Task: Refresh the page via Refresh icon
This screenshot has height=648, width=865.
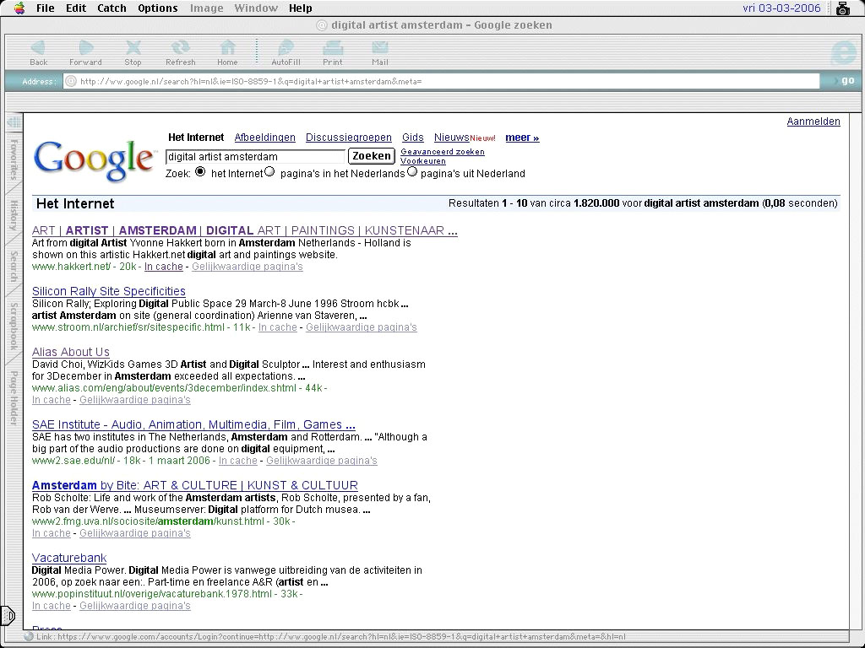Action: 181,53
